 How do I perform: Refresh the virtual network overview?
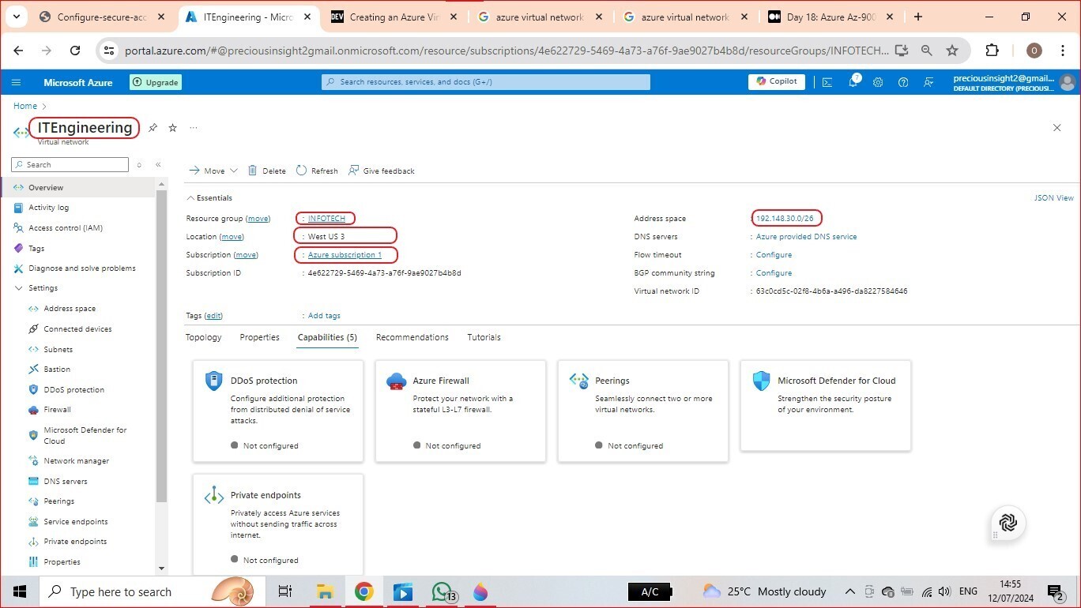pos(317,171)
